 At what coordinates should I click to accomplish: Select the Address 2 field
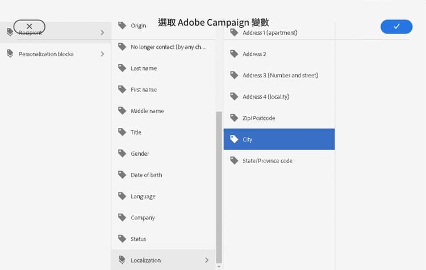279,54
